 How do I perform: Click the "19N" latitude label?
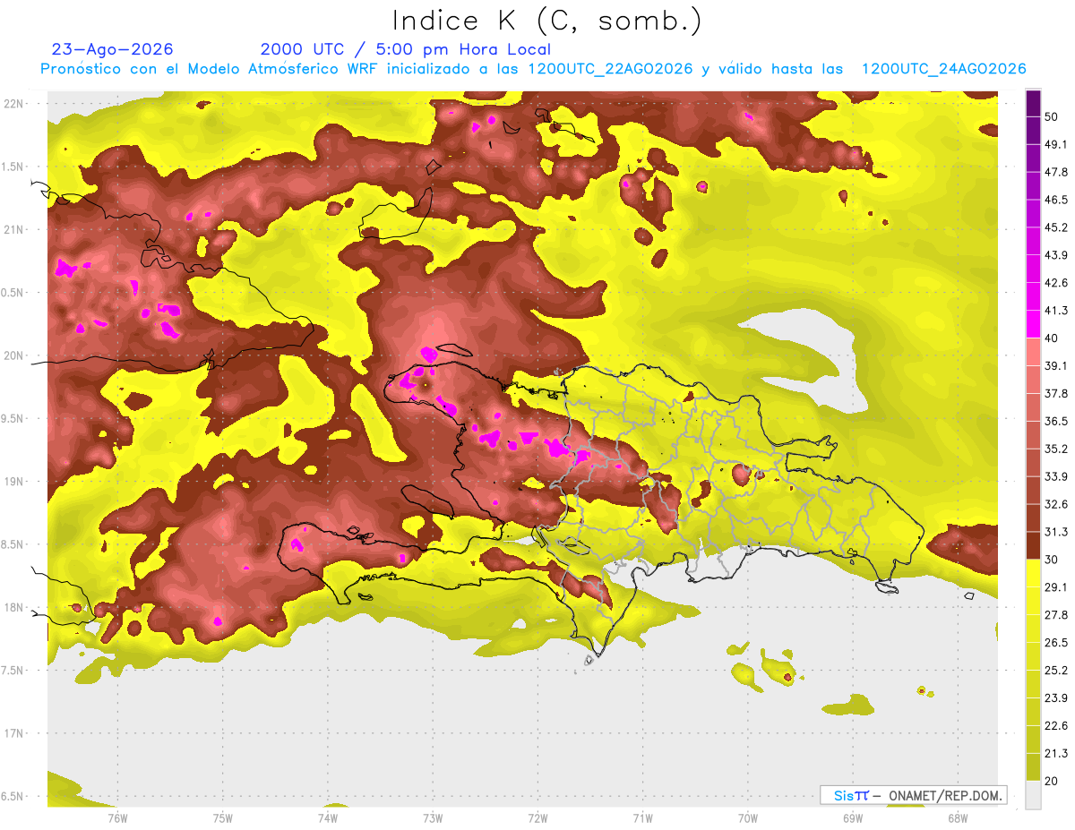(15, 482)
